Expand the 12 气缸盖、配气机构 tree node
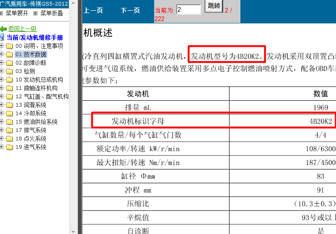This screenshot has height=234, width=336. tap(1, 96)
